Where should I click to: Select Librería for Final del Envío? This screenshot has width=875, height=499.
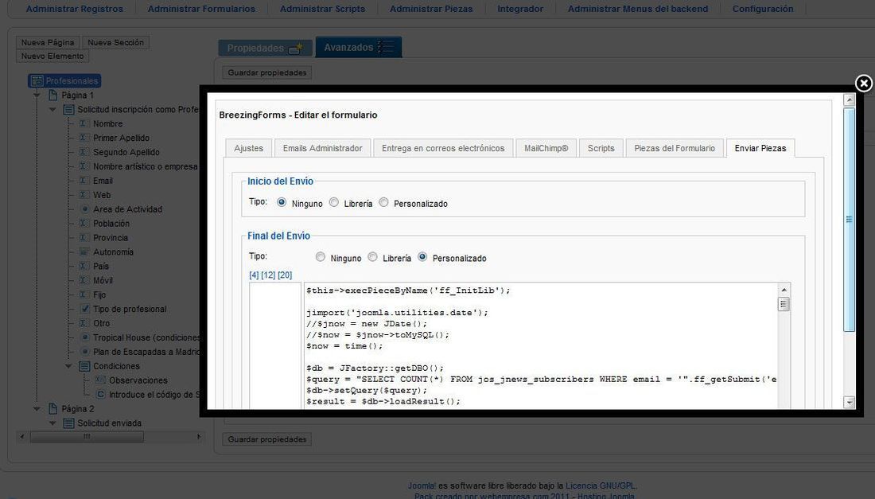pyautogui.click(x=372, y=257)
